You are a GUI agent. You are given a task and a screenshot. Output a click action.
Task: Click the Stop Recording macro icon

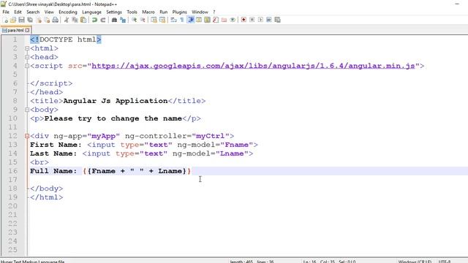[x=252, y=20]
